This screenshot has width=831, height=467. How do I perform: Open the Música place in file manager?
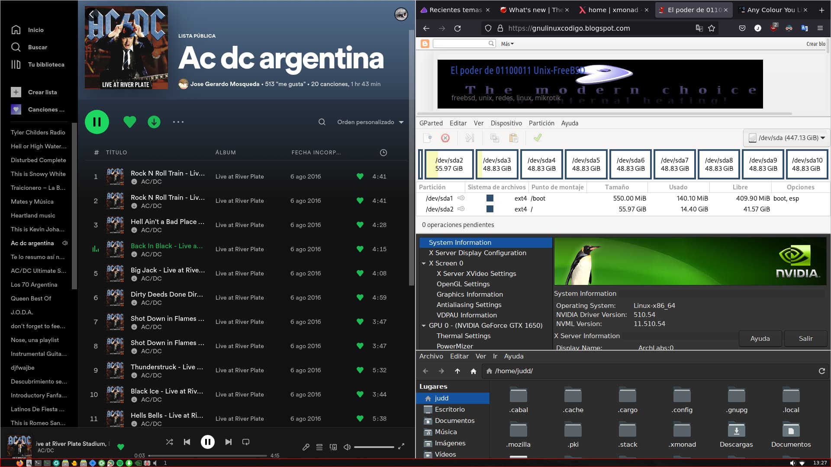click(x=446, y=432)
